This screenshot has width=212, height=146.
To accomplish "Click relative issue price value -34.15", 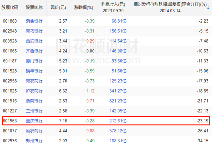I will (x=202, y=141).
